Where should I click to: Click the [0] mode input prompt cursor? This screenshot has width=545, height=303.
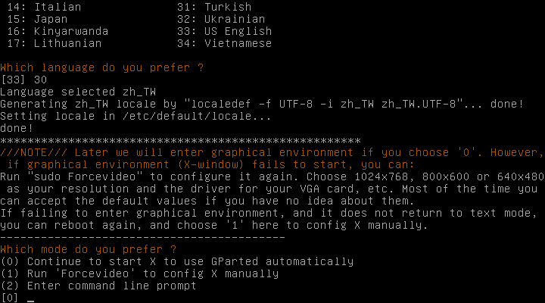coord(30,298)
